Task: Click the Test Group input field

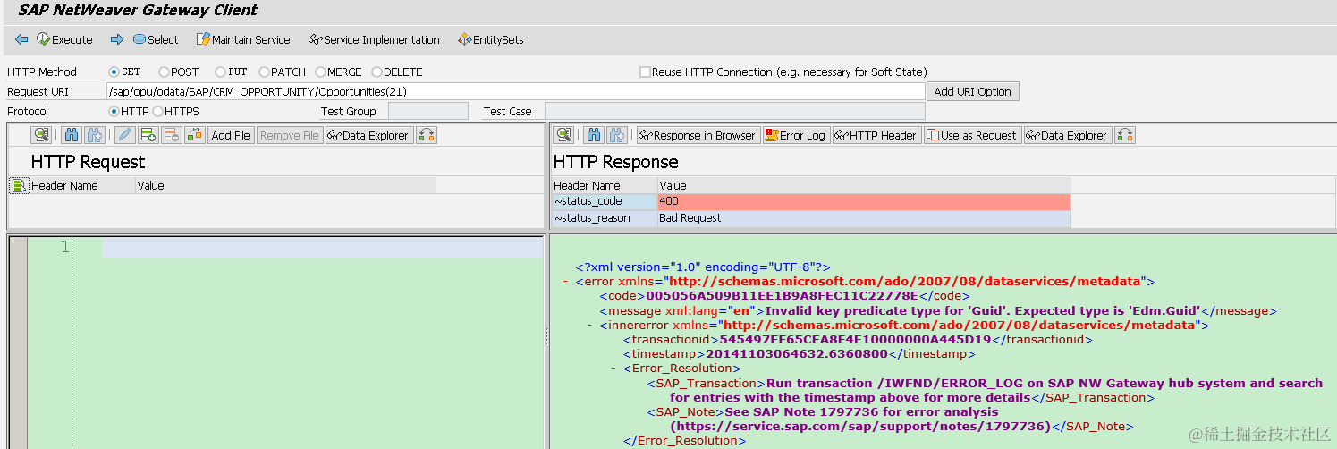Action: pos(427,111)
